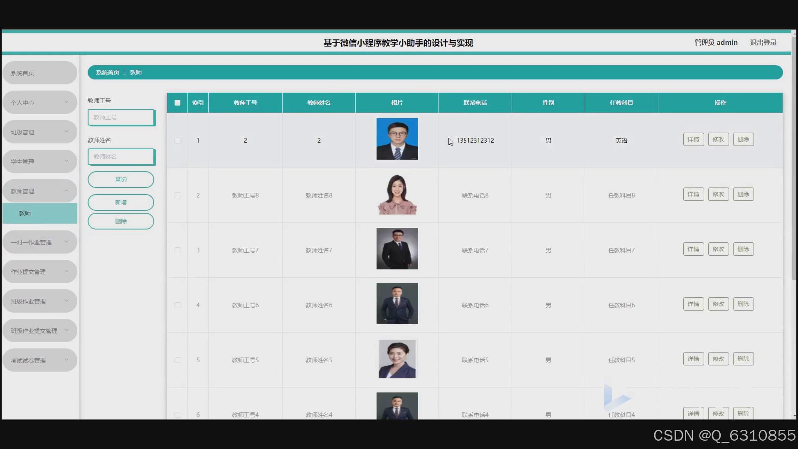Image resolution: width=798 pixels, height=449 pixels.
Task: Expand 考试试卷管理 in the sidebar
Action: (x=39, y=360)
